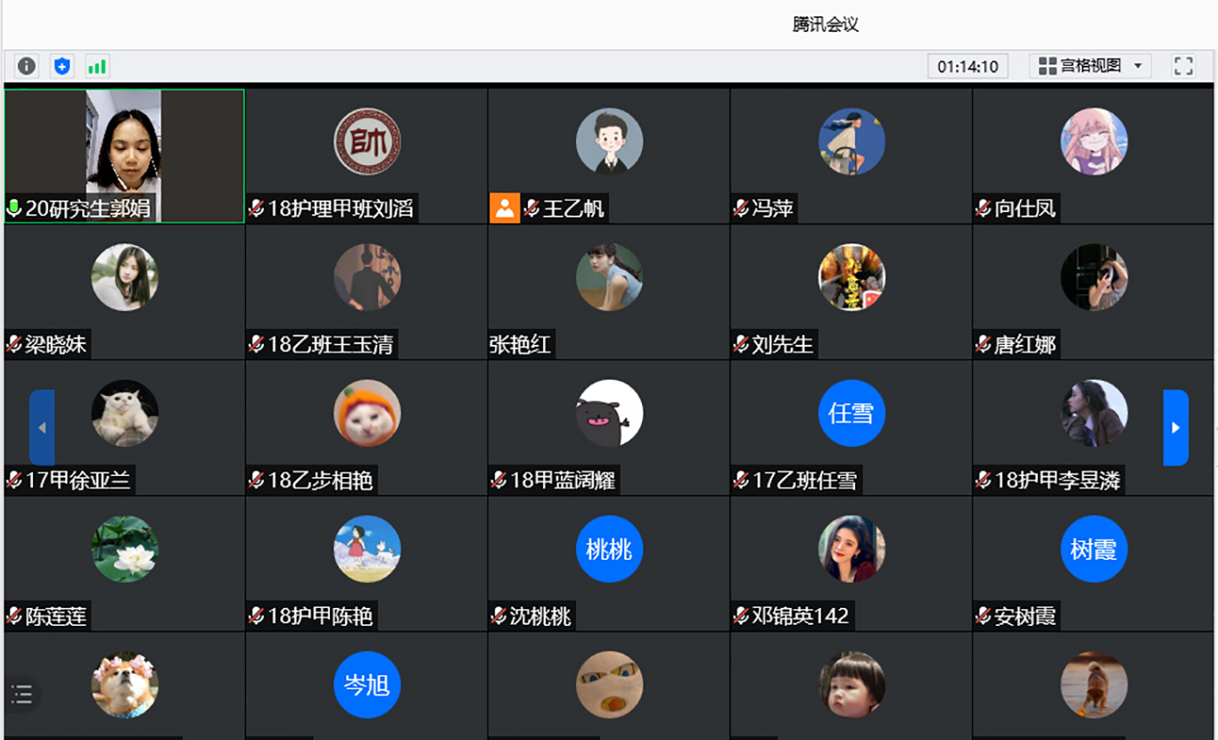Open the 宫格视图 layout dropdown

1090,66
